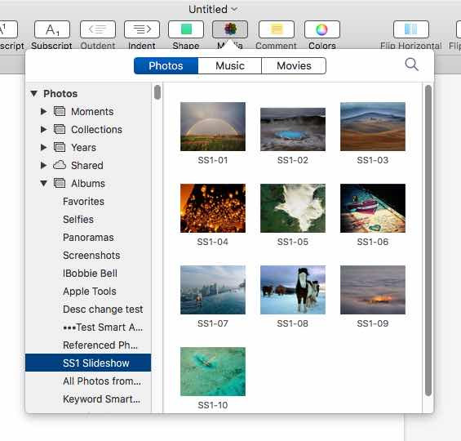Select the SS1-07 infinity pool photo
Viewport: 461px width, 441px height.
(213, 290)
